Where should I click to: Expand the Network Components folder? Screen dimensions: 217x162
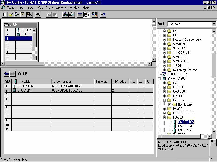[x=164, y=40]
